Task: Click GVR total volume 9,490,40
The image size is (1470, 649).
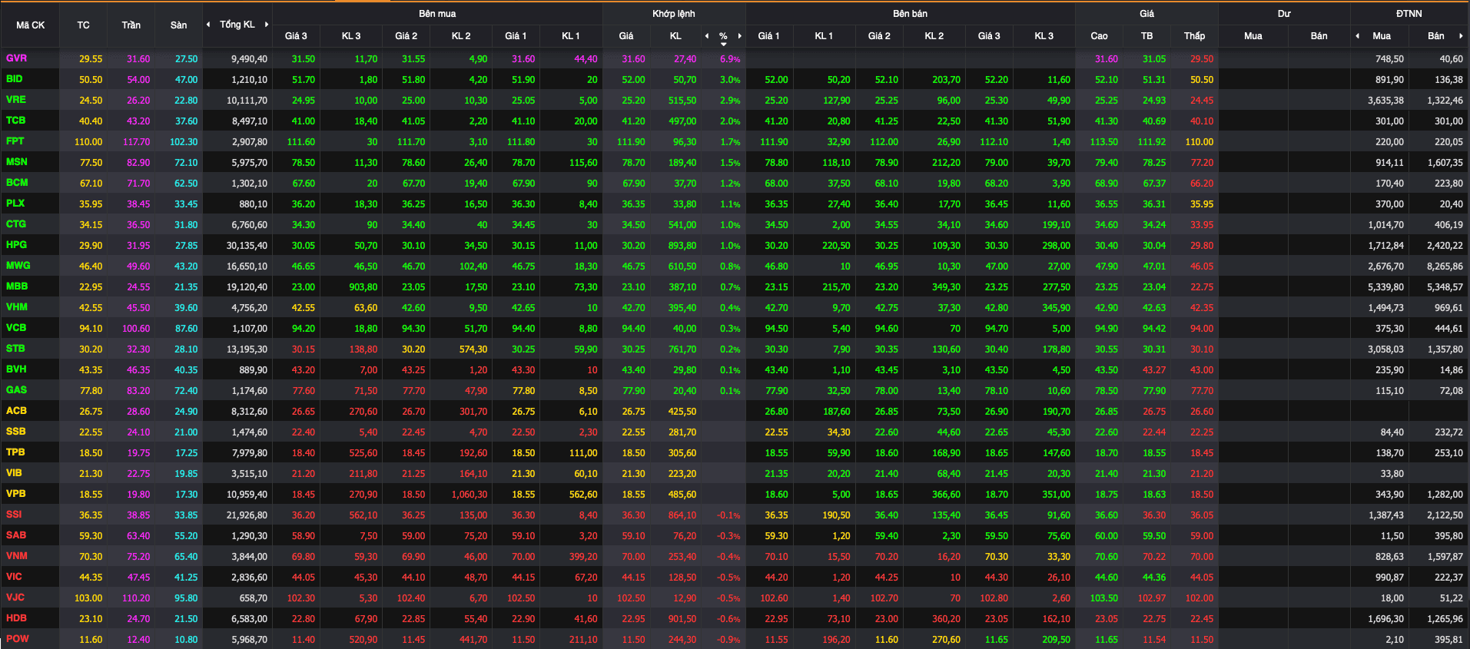Action: 249,59
